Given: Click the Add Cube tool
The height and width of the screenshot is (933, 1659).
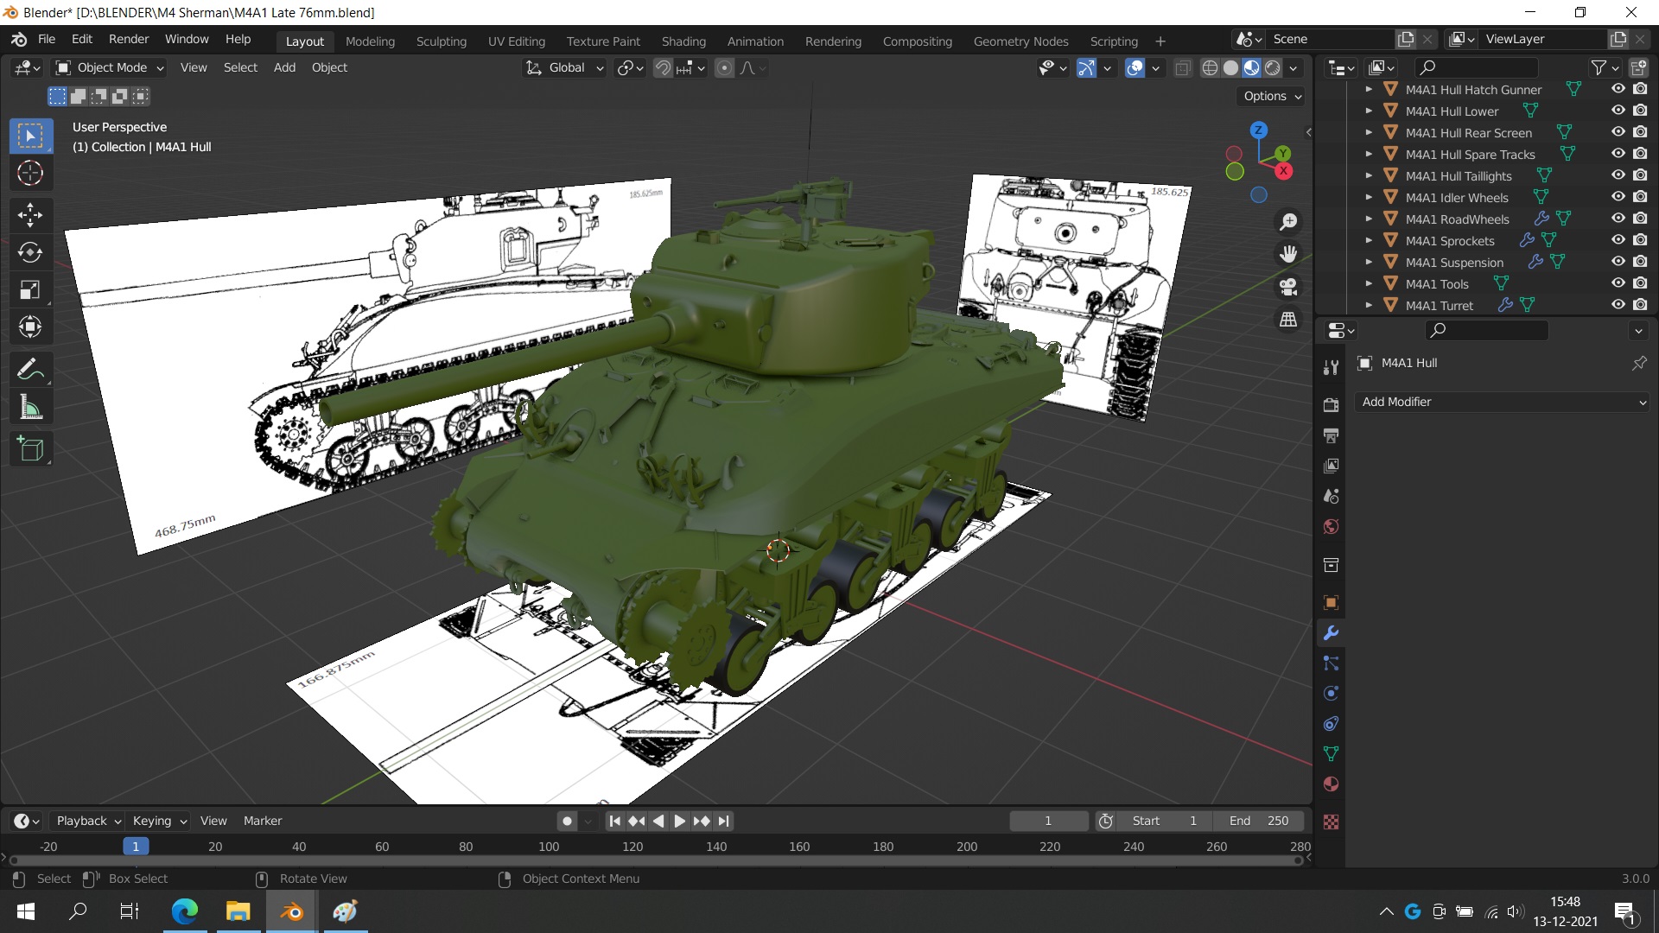Looking at the screenshot, I should click(x=30, y=449).
